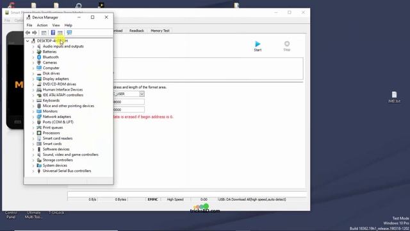
Task: Maximize the Device Manager window
Action: pyautogui.click(x=92, y=17)
